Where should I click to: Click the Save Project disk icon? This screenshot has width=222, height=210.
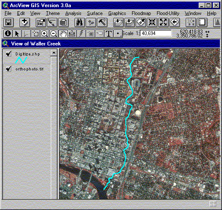click(8, 22)
